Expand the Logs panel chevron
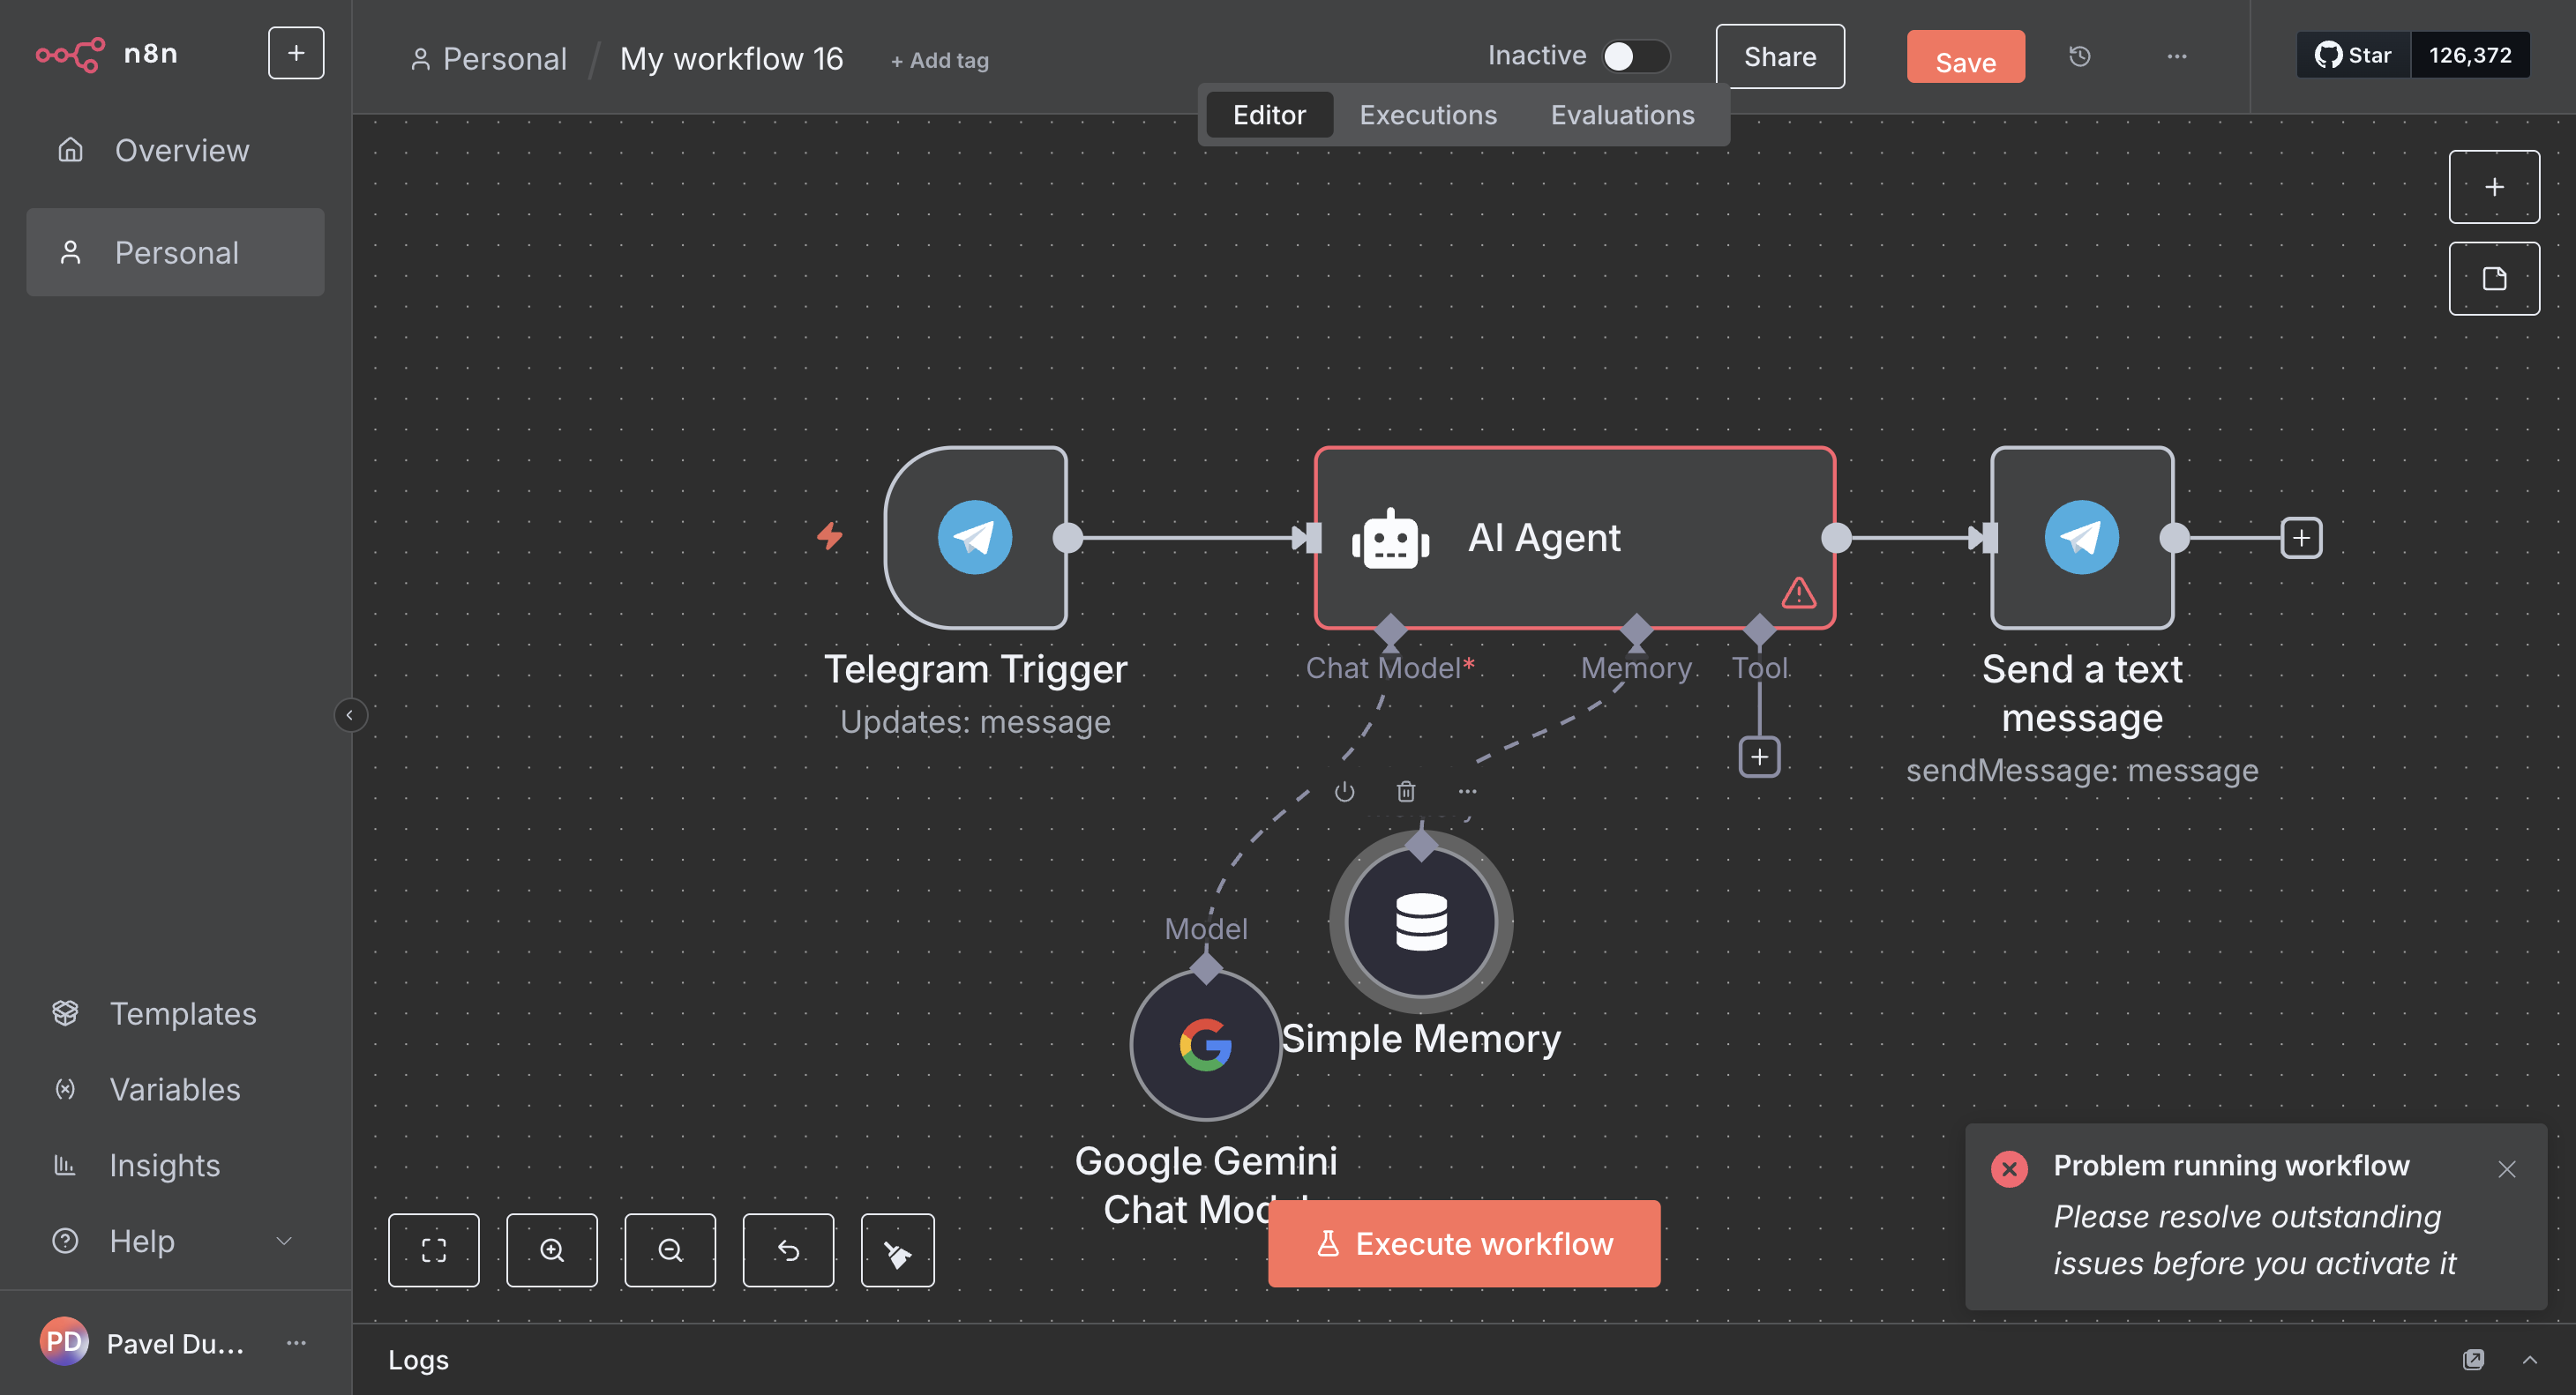Screen dimensions: 2576x1395 (x=2529, y=1360)
